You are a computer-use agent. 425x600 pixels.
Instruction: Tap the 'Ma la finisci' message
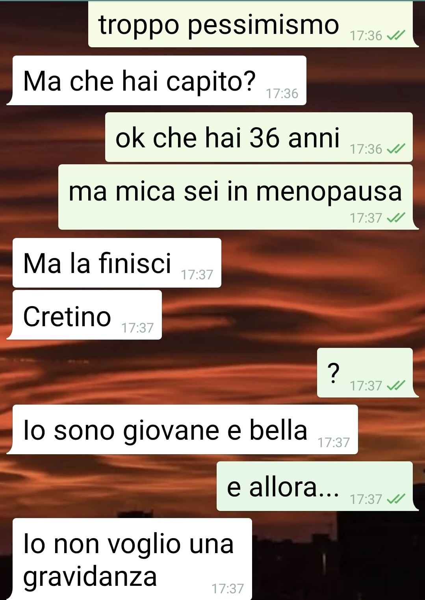117,263
